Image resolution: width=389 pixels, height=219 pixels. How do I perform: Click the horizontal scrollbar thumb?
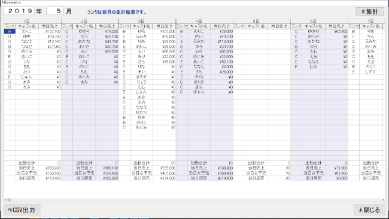[9, 200]
